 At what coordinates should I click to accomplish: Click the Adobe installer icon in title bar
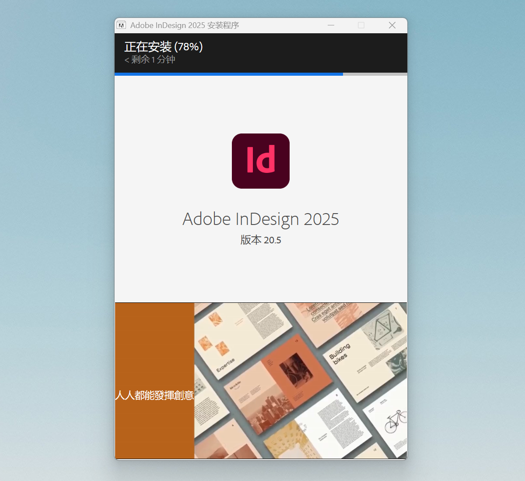click(x=122, y=25)
